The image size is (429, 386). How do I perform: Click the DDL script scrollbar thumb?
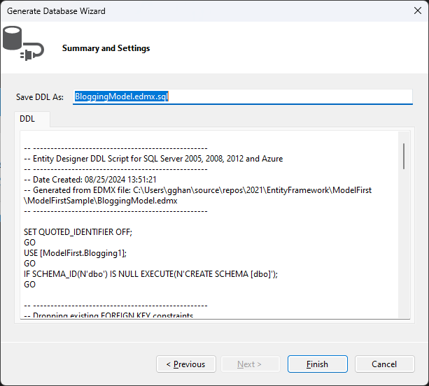pos(404,157)
